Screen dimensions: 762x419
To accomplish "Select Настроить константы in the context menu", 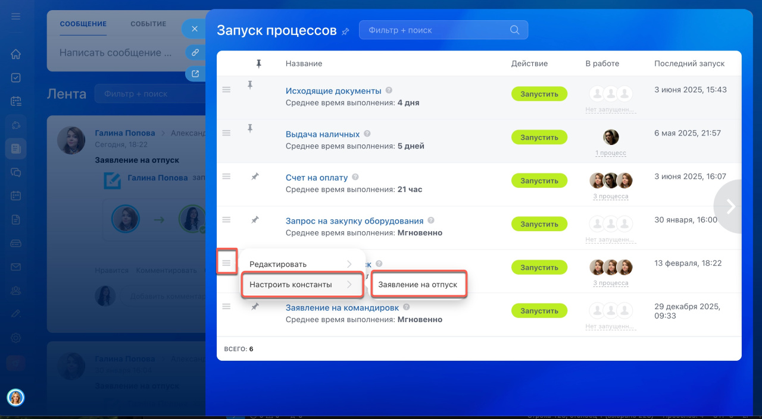I will pos(302,285).
